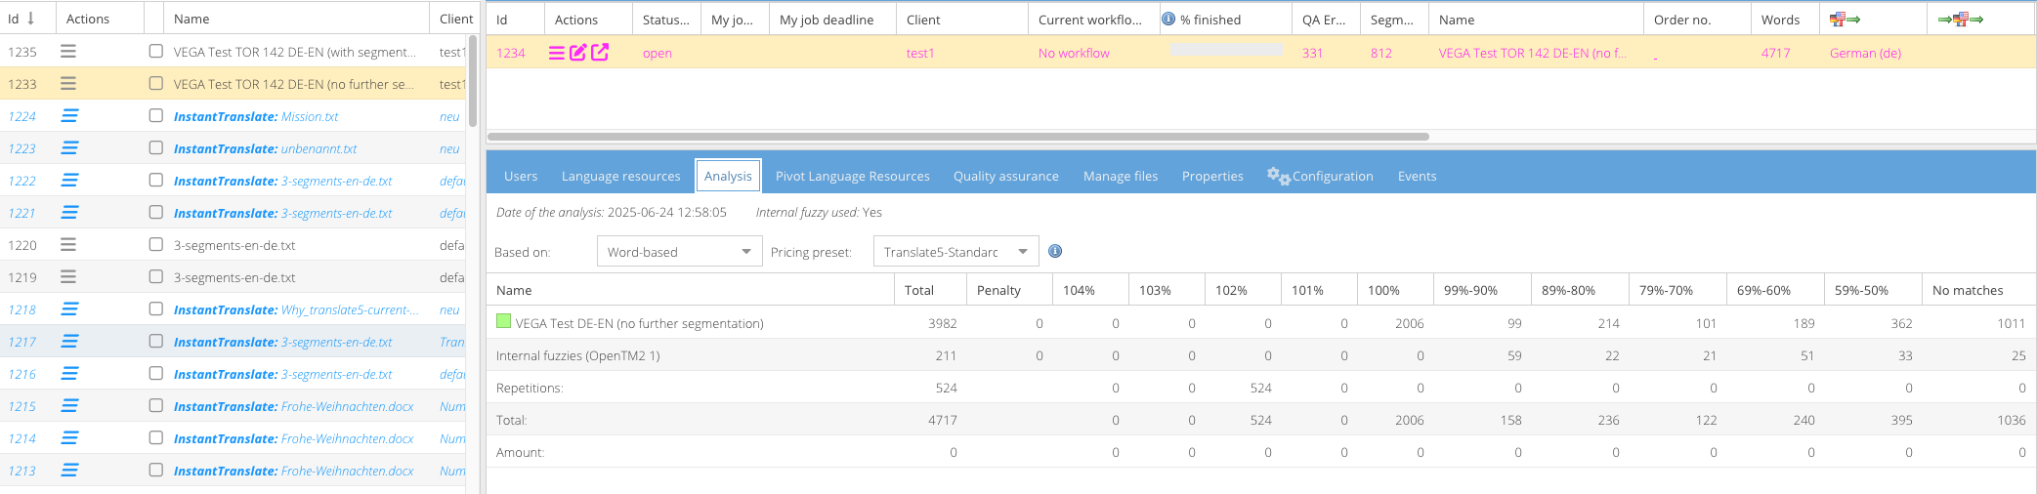Open the Quality assurance tab
2037x494 pixels.
click(x=1005, y=176)
